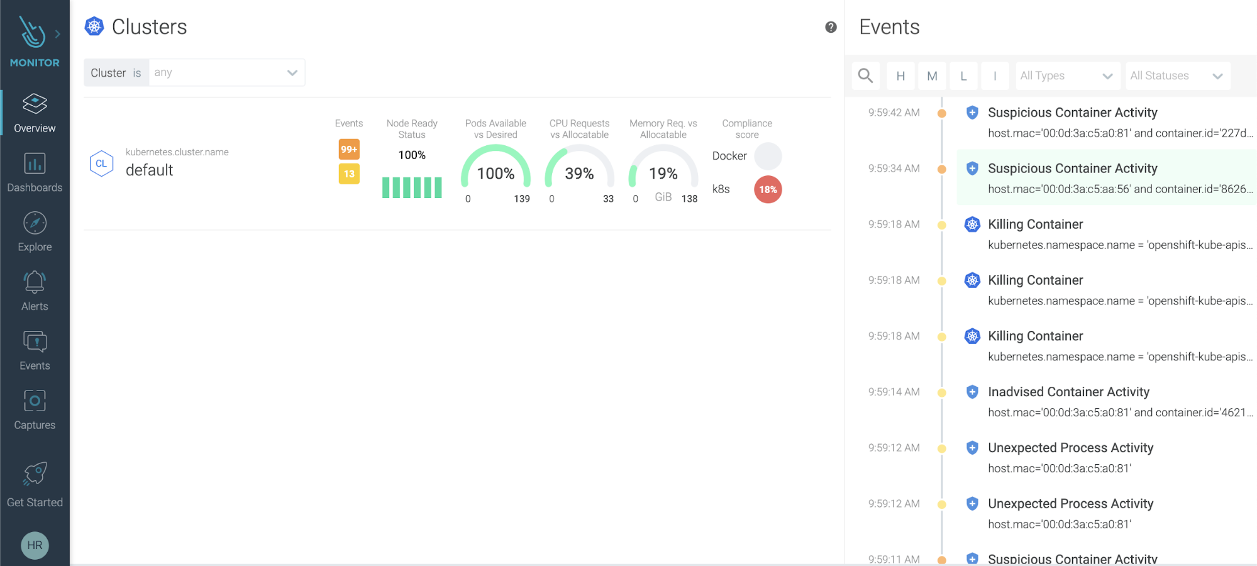Open the Cluster is any dropdown
Image resolution: width=1257 pixels, height=566 pixels.
[x=226, y=72]
